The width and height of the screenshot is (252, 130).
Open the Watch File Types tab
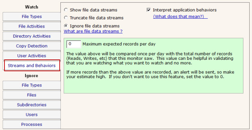32,17
